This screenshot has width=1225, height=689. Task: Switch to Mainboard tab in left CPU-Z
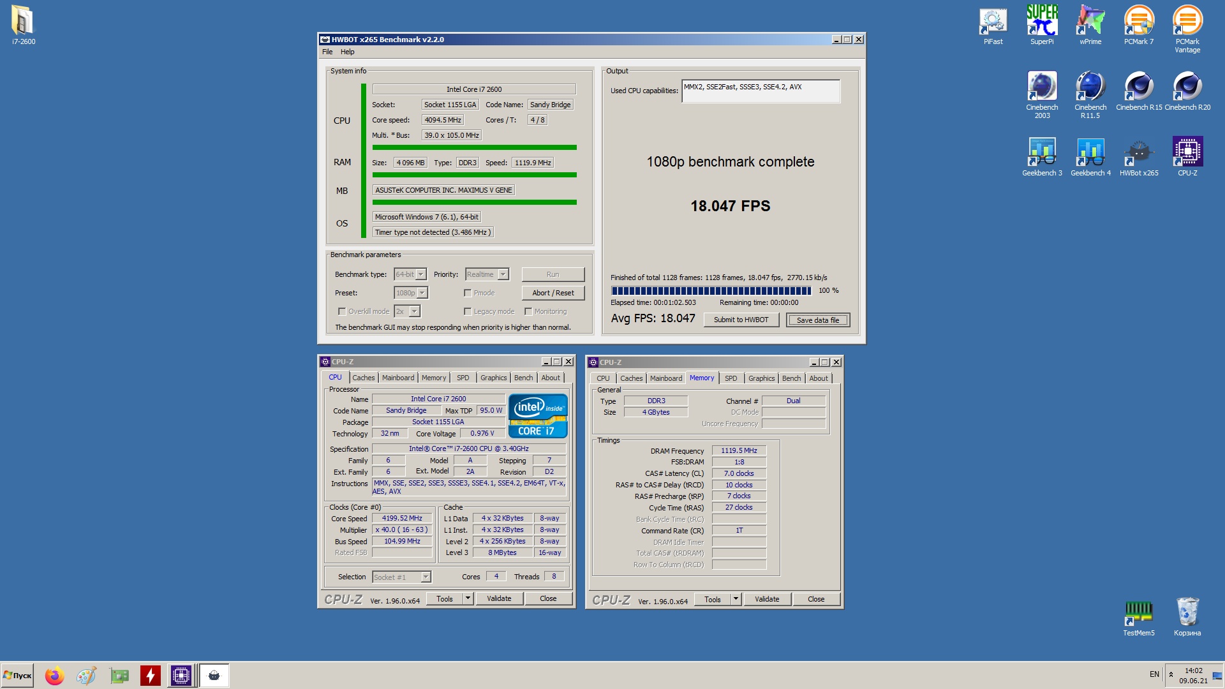[398, 378]
